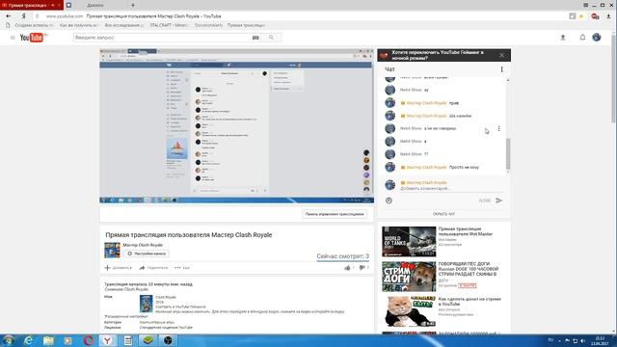Send chat message arrow button
617x347 pixels.
(499, 200)
